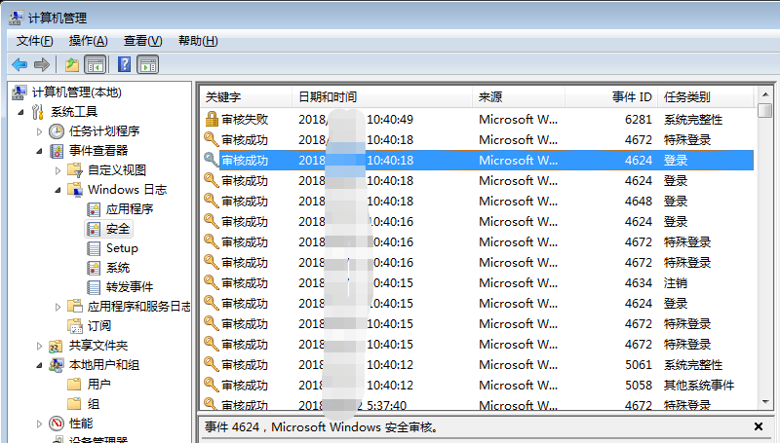Select the 安全 log in the tree
780x443 pixels.
[117, 229]
